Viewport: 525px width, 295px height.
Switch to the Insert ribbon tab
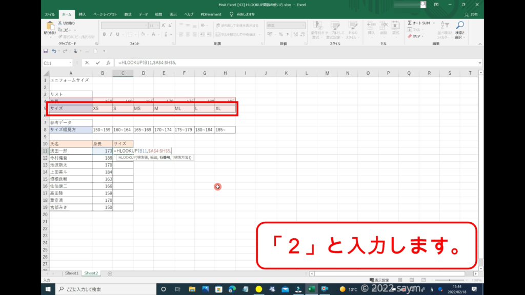tap(82, 14)
